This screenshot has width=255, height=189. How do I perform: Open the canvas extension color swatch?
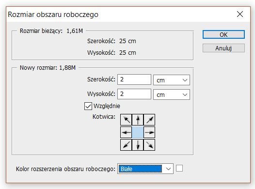pos(179,168)
